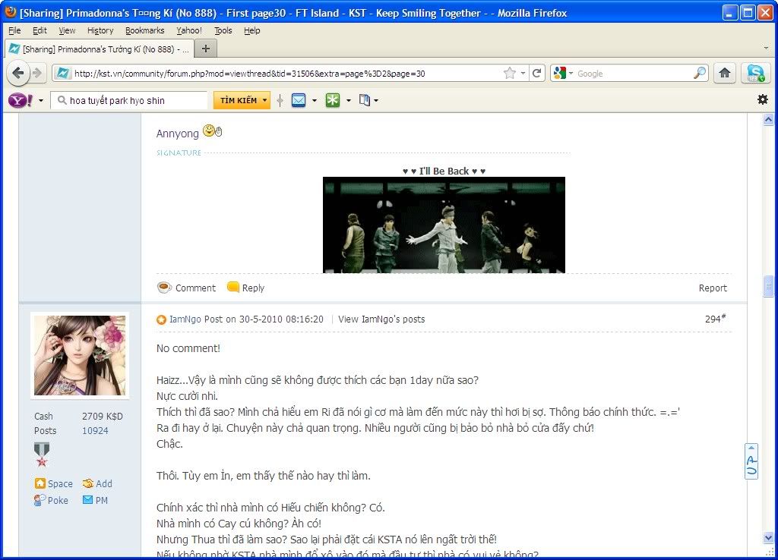Open the Edit menu
Viewport: 778px width, 560px height.
pos(40,30)
